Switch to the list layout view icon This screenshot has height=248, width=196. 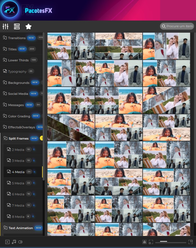coord(17,26)
